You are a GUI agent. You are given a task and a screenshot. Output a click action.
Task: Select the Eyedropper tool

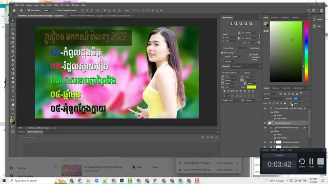click(x=13, y=47)
